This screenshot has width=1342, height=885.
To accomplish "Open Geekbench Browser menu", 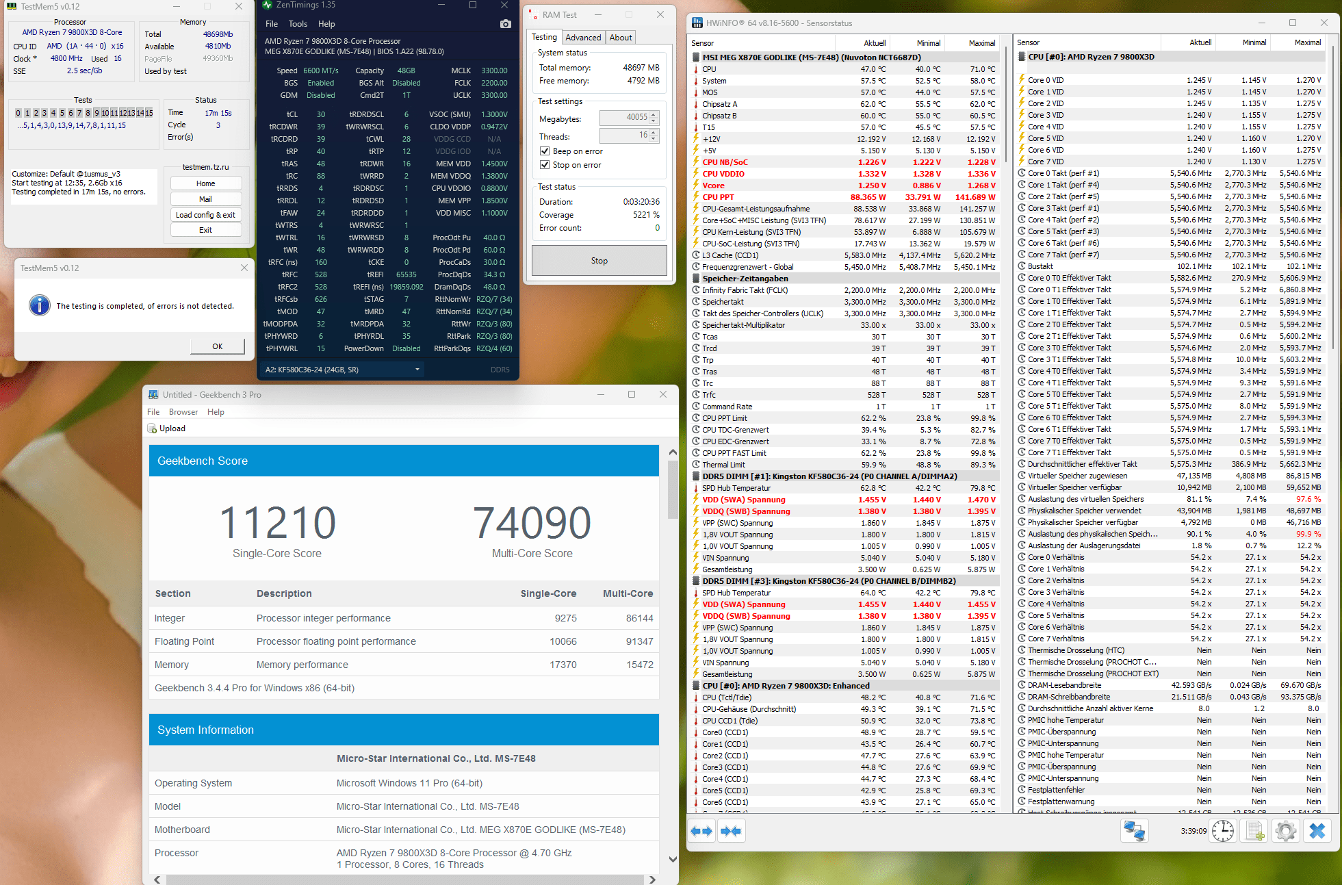I will 183,412.
